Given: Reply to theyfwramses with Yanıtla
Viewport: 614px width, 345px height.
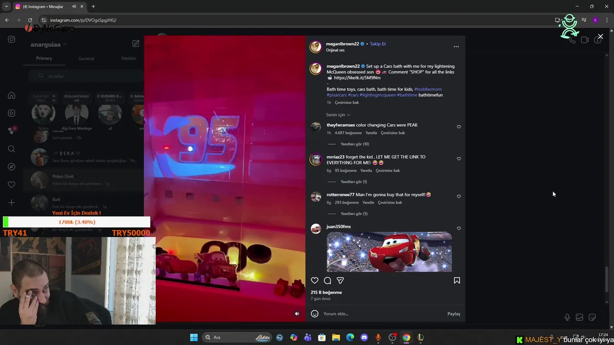Looking at the screenshot, I should [x=371, y=133].
